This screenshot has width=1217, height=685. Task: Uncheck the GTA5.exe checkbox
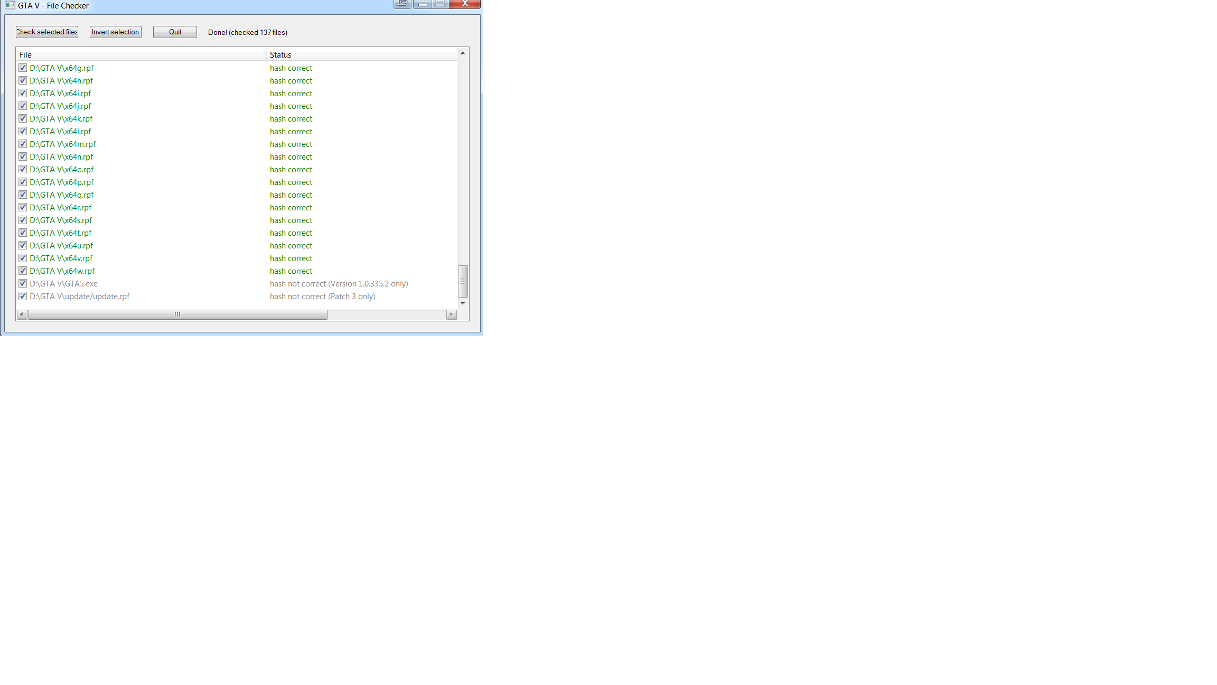pos(23,284)
